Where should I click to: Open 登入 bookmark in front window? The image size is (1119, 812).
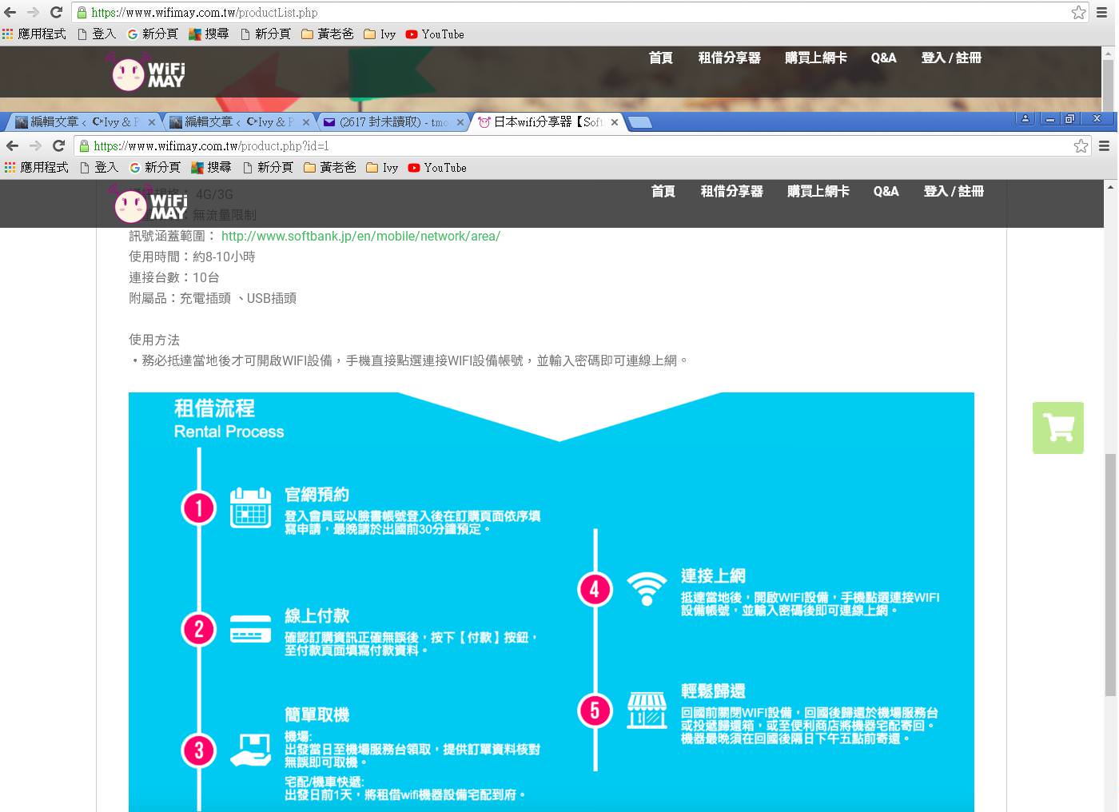coord(99,168)
